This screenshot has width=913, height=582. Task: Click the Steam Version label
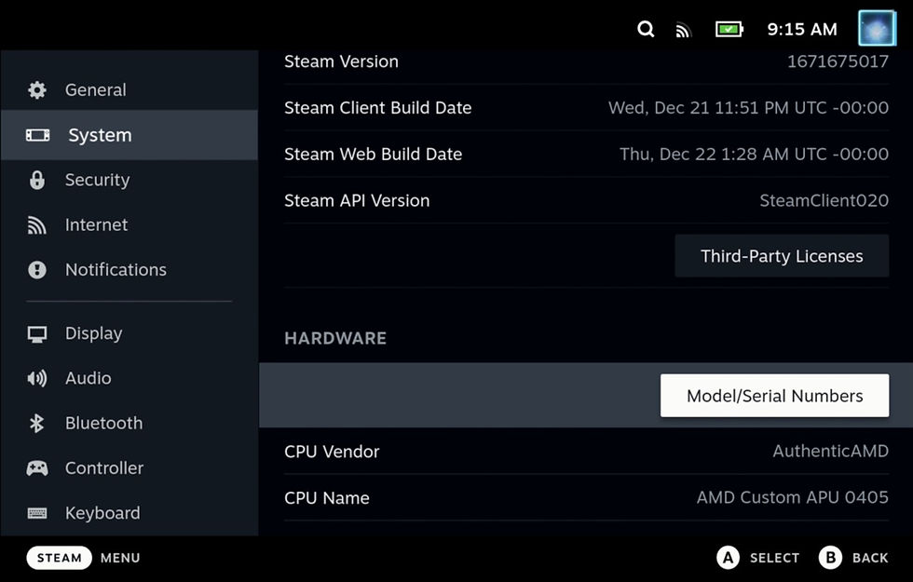click(341, 61)
